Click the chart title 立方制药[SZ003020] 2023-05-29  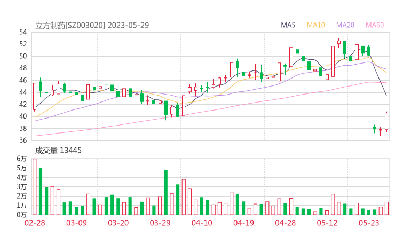coord(92,25)
